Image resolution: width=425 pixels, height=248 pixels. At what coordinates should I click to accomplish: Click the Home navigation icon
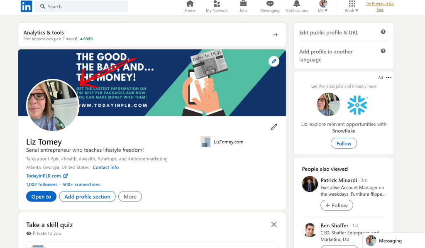[x=190, y=7]
